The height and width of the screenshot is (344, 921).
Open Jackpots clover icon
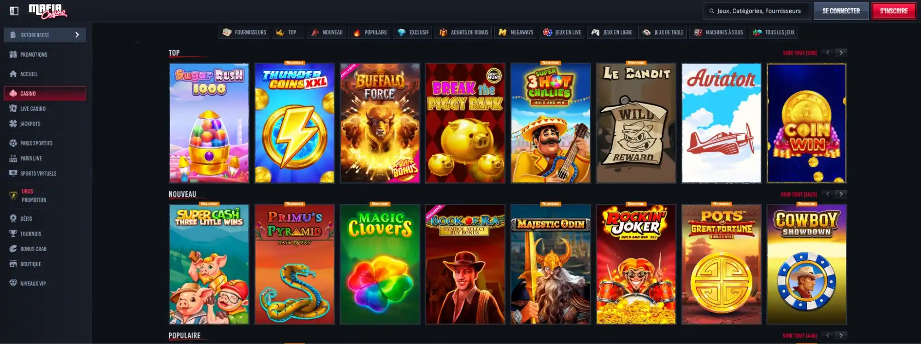[13, 124]
